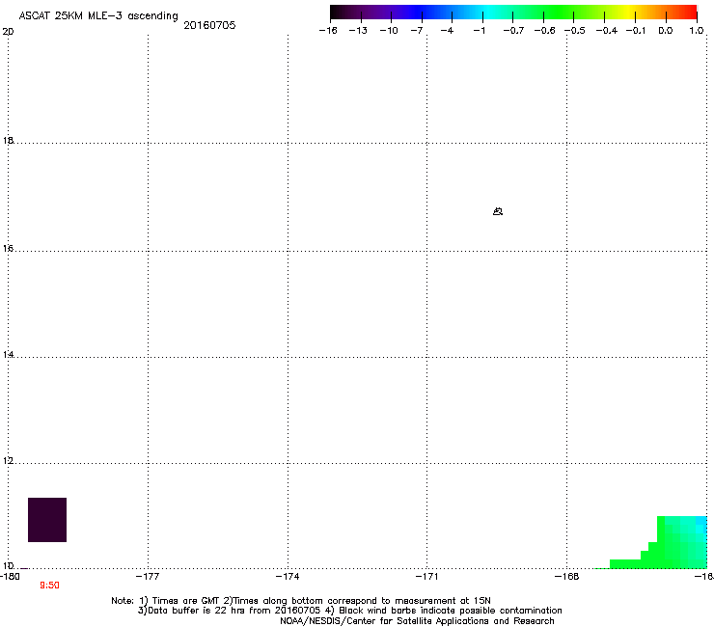Click longitude axis label -180

pyautogui.click(x=11, y=577)
